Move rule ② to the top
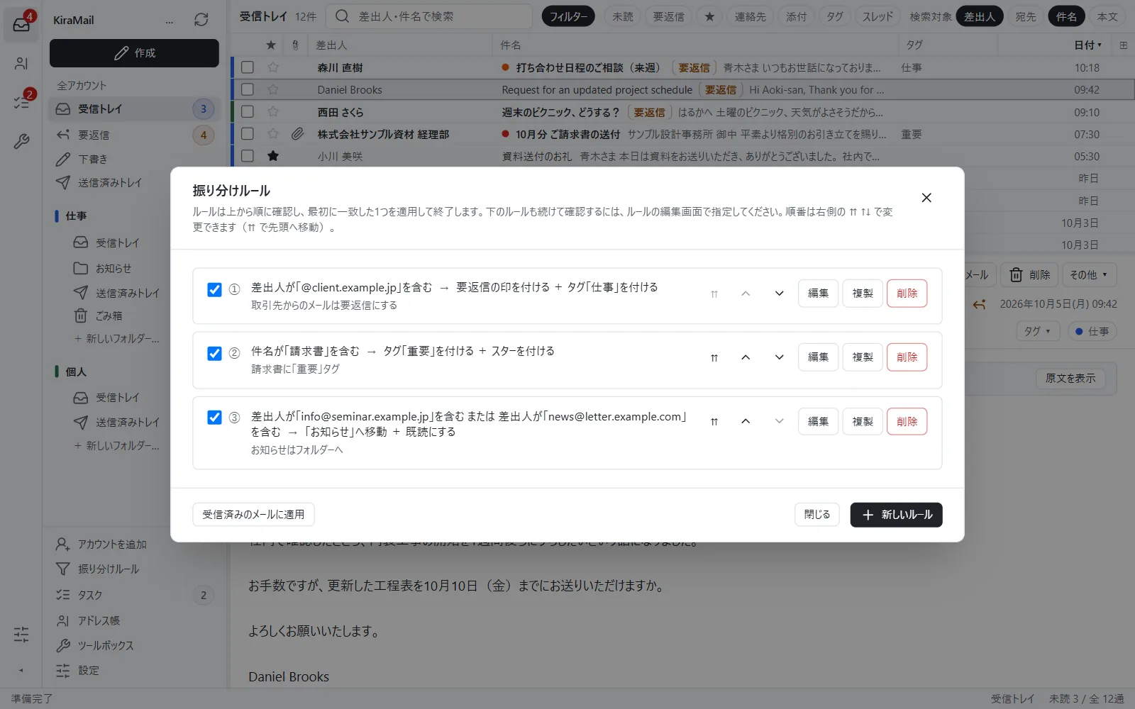1135x709 pixels. (x=714, y=357)
